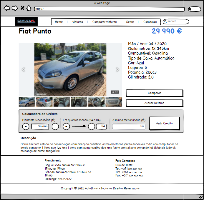Click the SAMUCA logo
The height and width of the screenshot is (200, 204).
[26, 21]
